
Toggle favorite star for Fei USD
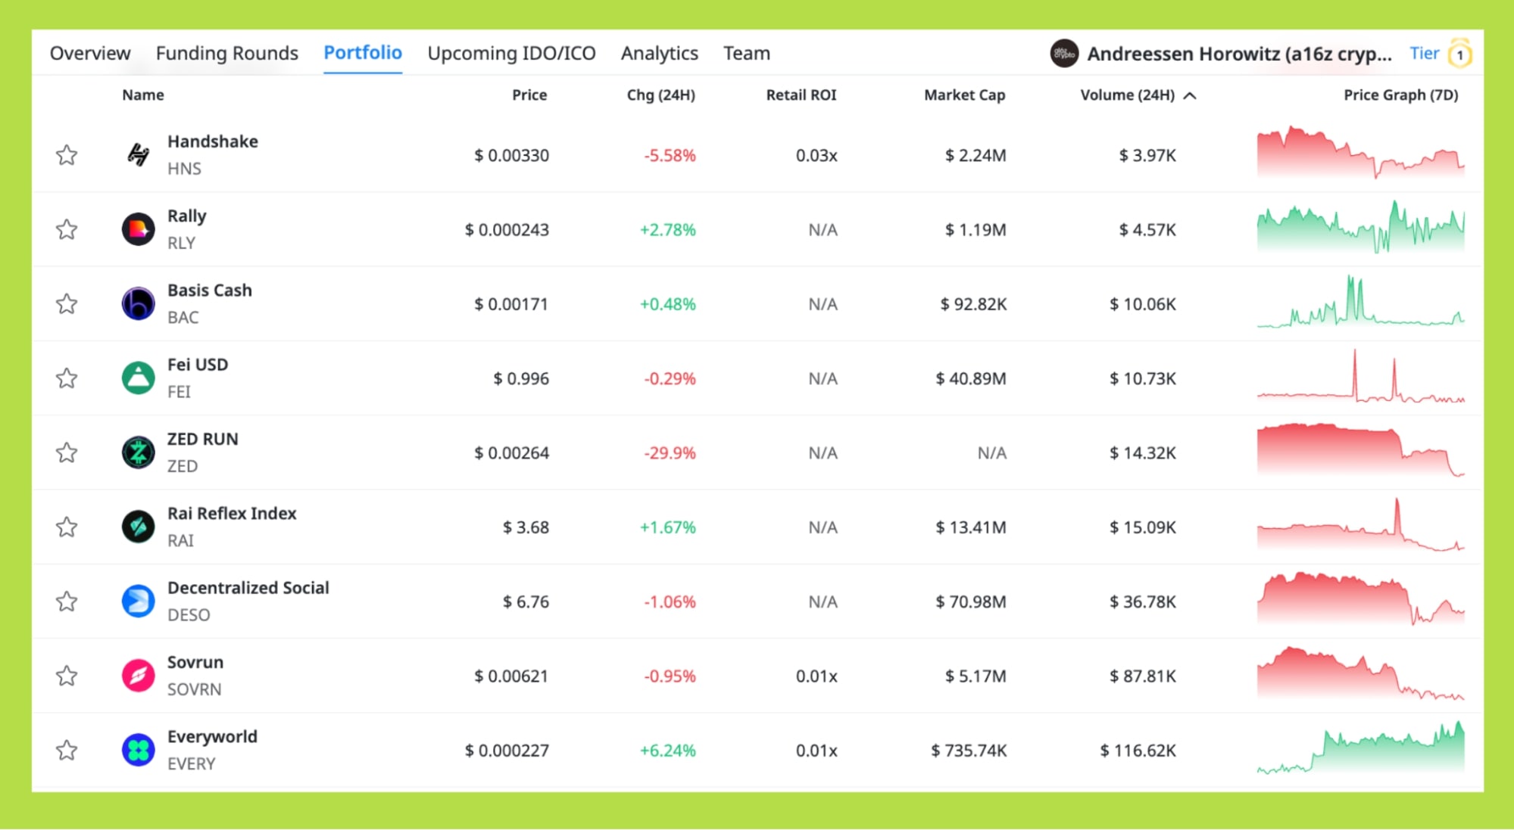coord(67,378)
